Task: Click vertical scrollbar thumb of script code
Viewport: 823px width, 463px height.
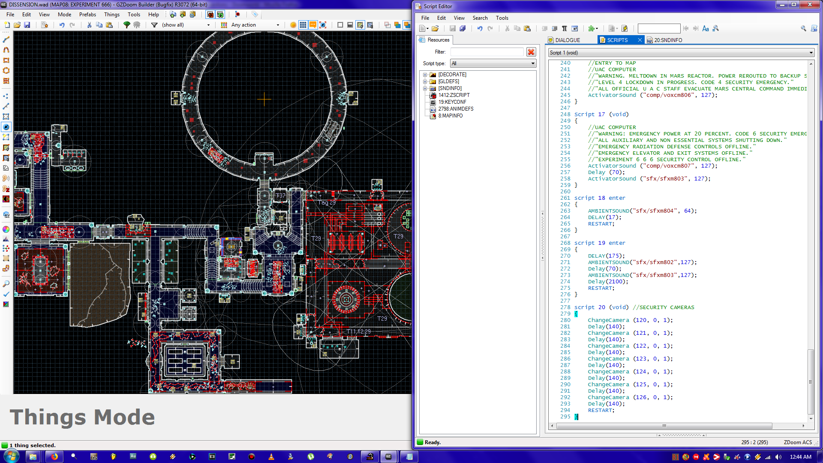Action: coord(811,382)
